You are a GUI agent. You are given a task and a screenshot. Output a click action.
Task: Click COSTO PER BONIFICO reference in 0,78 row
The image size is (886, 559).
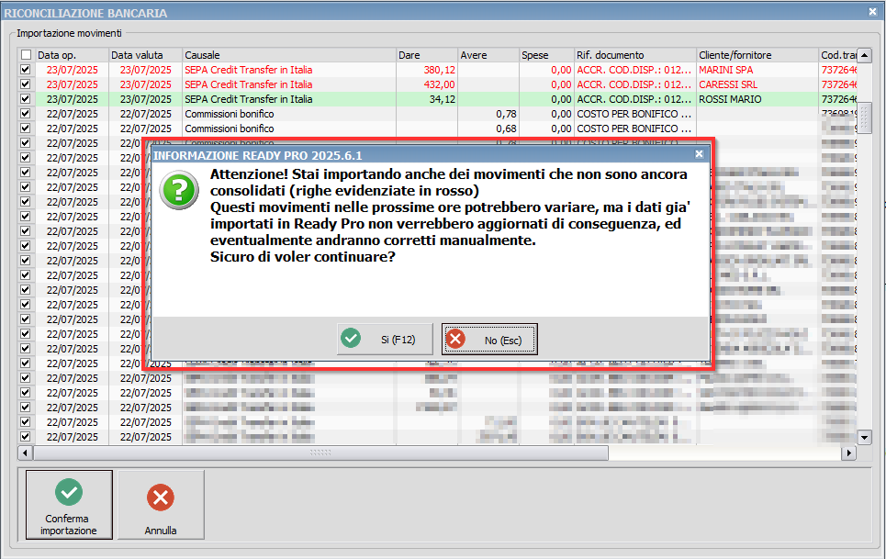[x=634, y=114]
